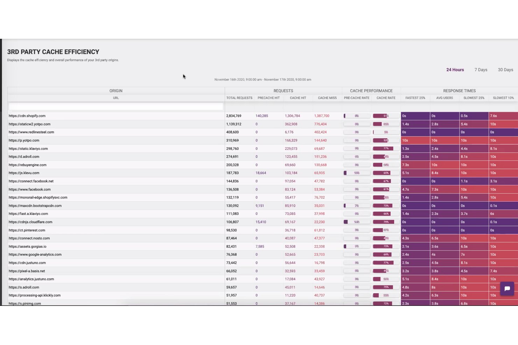Click the Slowest 25% column header

coord(474,98)
